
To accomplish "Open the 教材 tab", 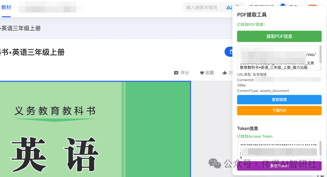I will pyautogui.click(x=6, y=8).
